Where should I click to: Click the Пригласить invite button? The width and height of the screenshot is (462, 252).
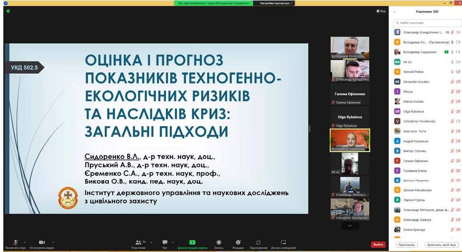click(407, 244)
